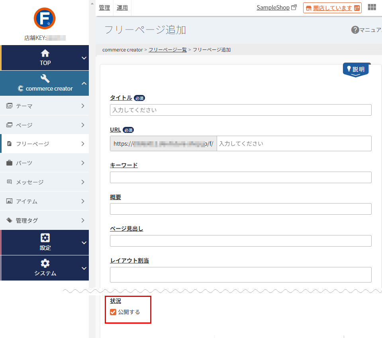Click the タイトル input field
This screenshot has height=338, width=382.
[x=240, y=110]
